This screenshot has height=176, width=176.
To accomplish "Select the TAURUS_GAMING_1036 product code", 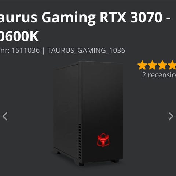I will click(x=86, y=51).
